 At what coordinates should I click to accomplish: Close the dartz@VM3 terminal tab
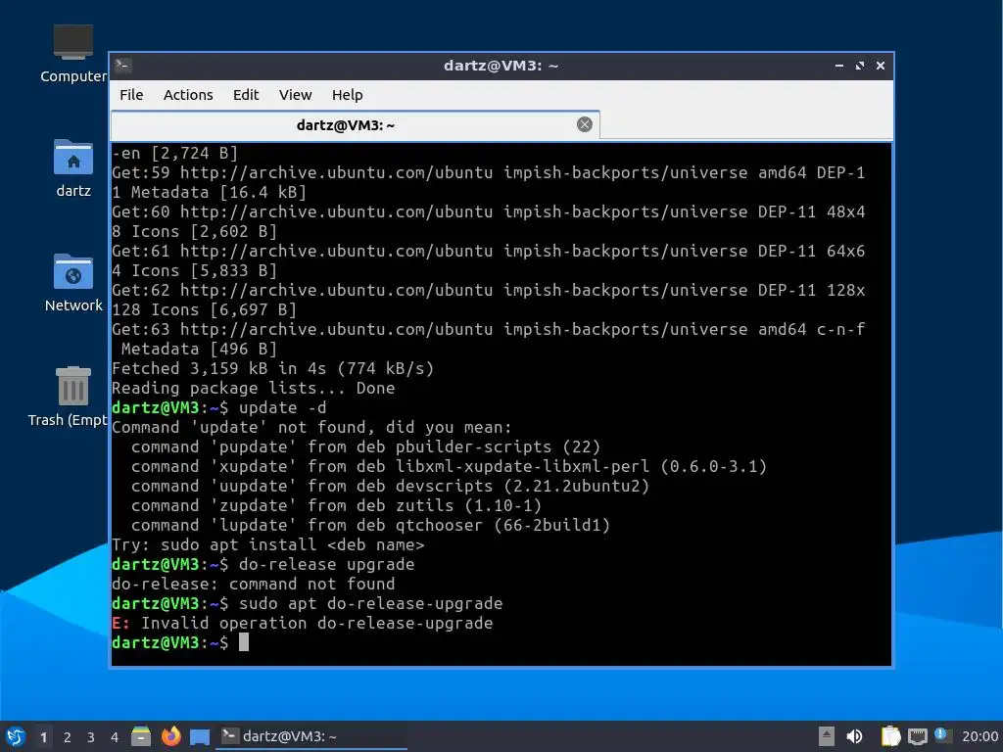click(584, 124)
